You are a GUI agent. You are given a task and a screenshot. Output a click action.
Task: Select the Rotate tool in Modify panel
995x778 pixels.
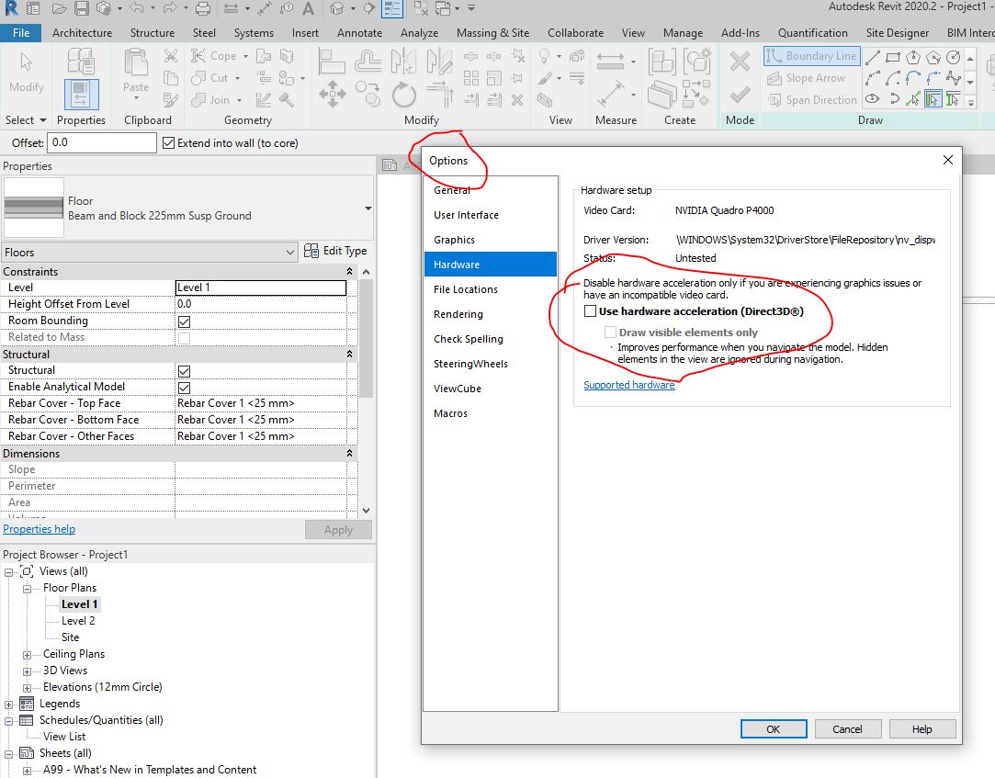click(403, 96)
